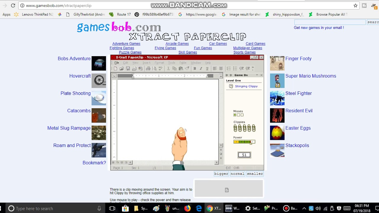Screen dimensions: 379x213
Task: Show hidden system tray icons
Action: 304,208
